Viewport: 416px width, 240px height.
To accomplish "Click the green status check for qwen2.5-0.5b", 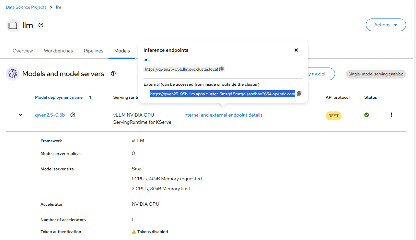I will 367,115.
